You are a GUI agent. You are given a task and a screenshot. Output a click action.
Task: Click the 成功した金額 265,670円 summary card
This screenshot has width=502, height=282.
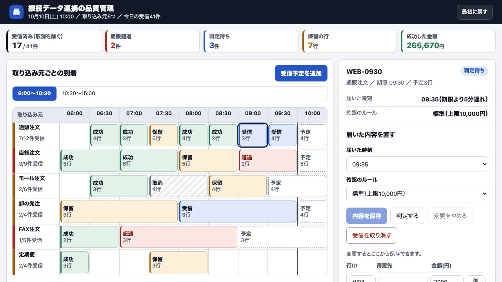(x=448, y=41)
